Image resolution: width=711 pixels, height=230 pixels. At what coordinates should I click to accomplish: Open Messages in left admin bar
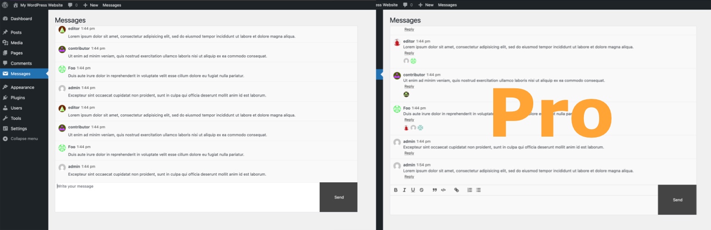[x=112, y=5]
